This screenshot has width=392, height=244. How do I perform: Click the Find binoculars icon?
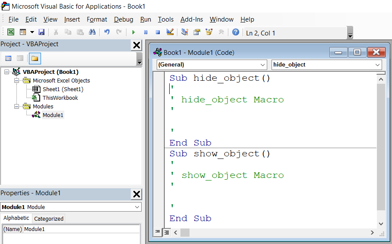(x=92, y=32)
